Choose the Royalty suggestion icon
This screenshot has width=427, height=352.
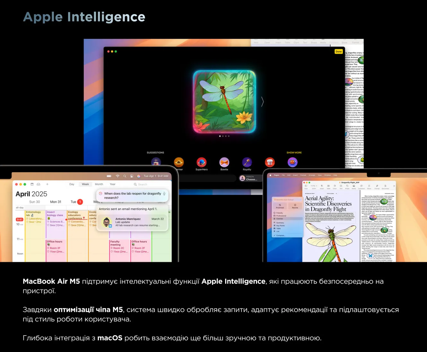pos(247,162)
